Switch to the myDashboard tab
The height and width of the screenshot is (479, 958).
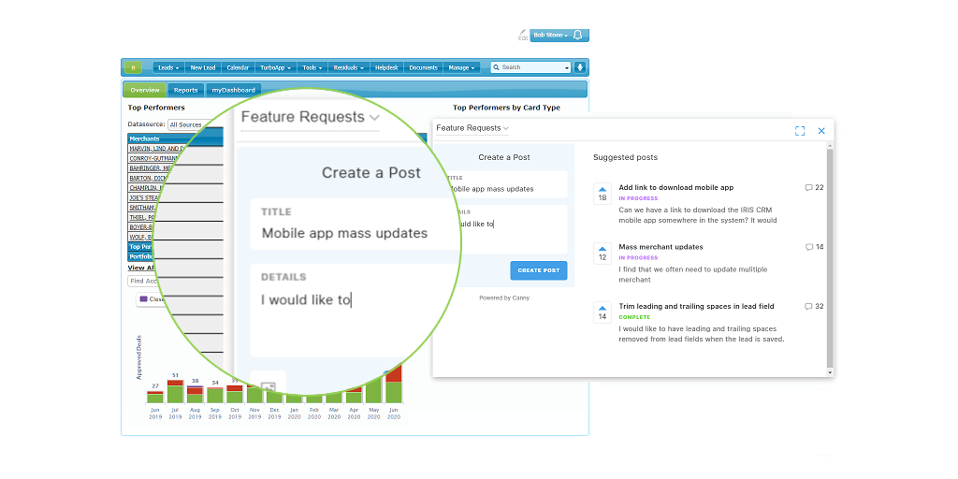coord(234,90)
